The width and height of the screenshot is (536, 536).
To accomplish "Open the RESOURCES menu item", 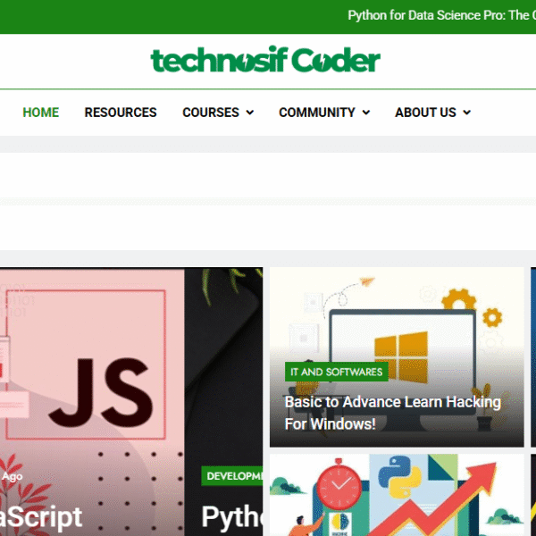I will click(121, 113).
